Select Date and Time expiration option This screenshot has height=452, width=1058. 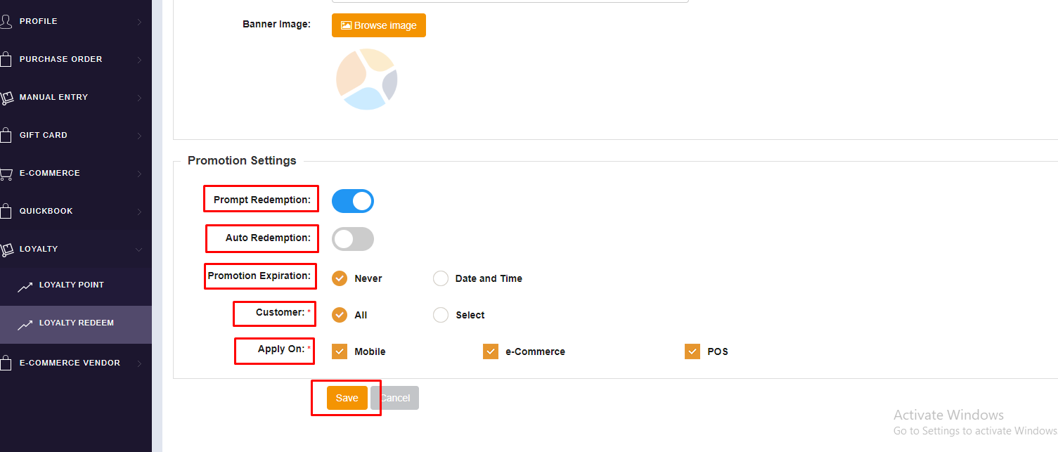pyautogui.click(x=441, y=278)
